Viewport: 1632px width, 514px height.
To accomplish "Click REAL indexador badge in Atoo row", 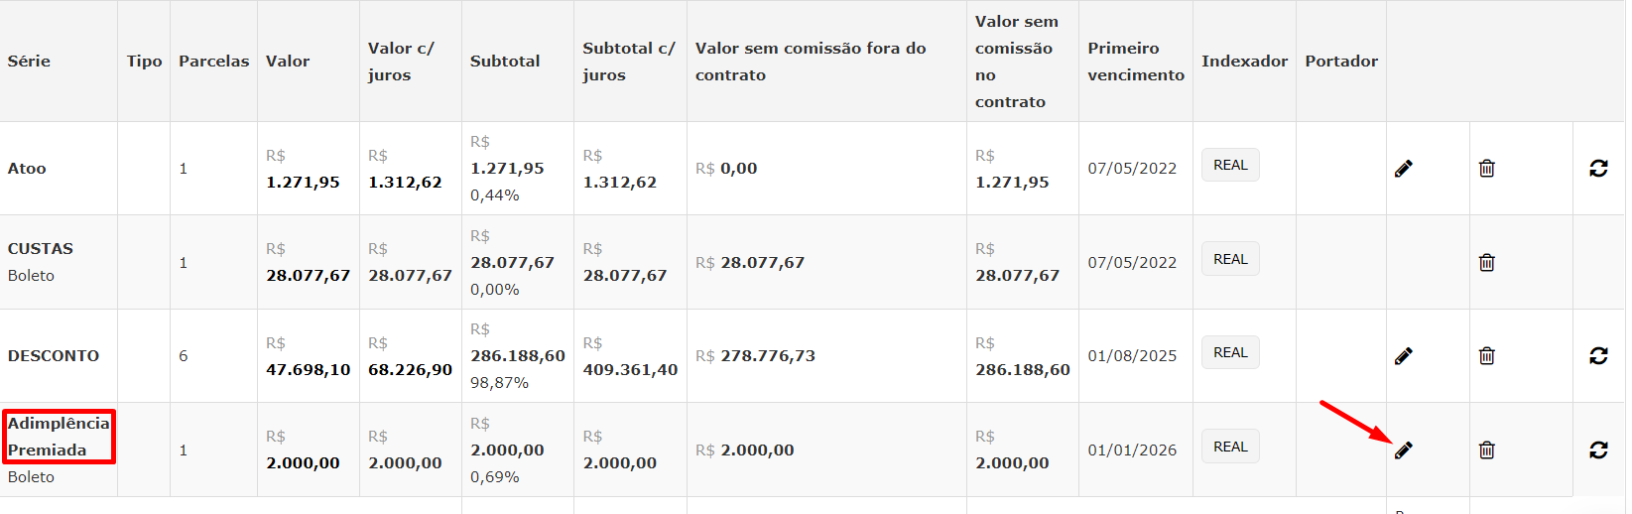I will [x=1230, y=165].
